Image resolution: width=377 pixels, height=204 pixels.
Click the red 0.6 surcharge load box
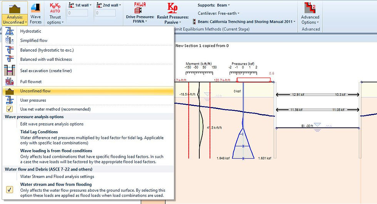pyautogui.click(x=254, y=80)
